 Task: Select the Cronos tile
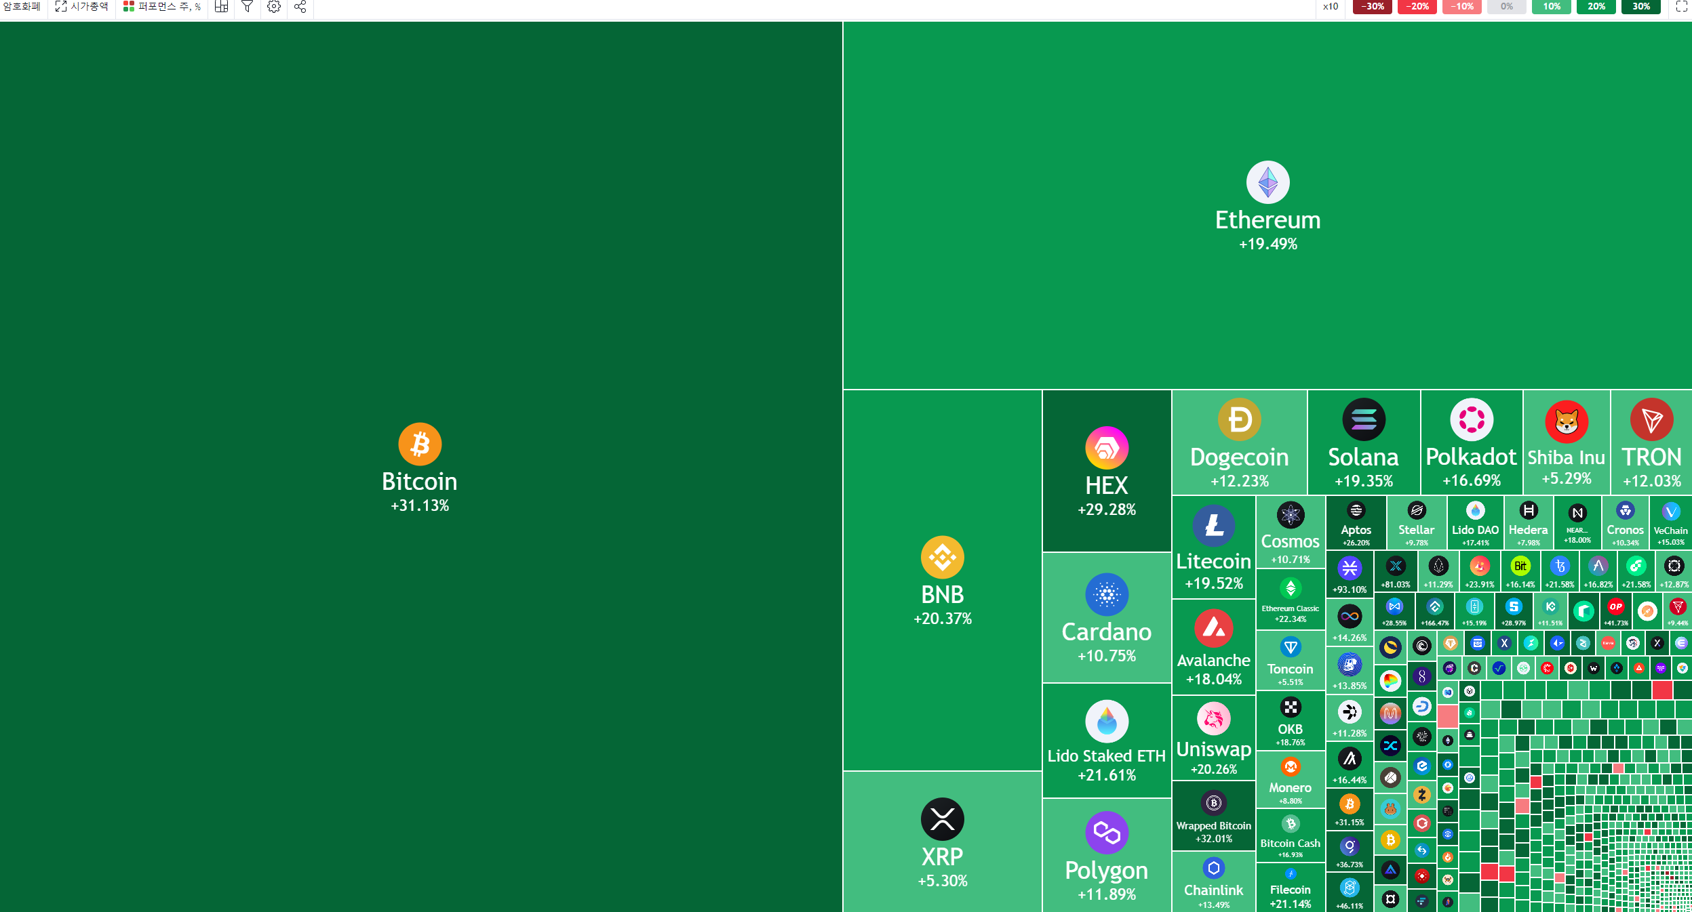[1626, 522]
